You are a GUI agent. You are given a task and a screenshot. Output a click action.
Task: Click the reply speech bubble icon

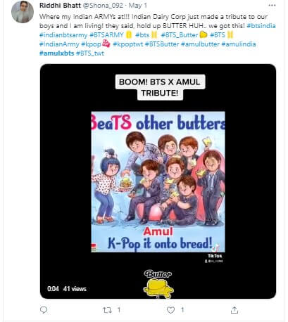tap(44, 310)
